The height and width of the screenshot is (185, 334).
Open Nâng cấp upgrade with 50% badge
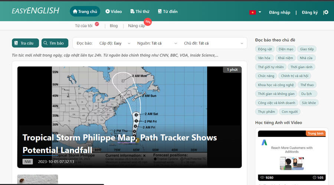point(137,26)
